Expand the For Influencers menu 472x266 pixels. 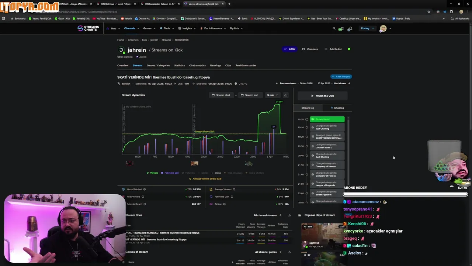(213, 28)
